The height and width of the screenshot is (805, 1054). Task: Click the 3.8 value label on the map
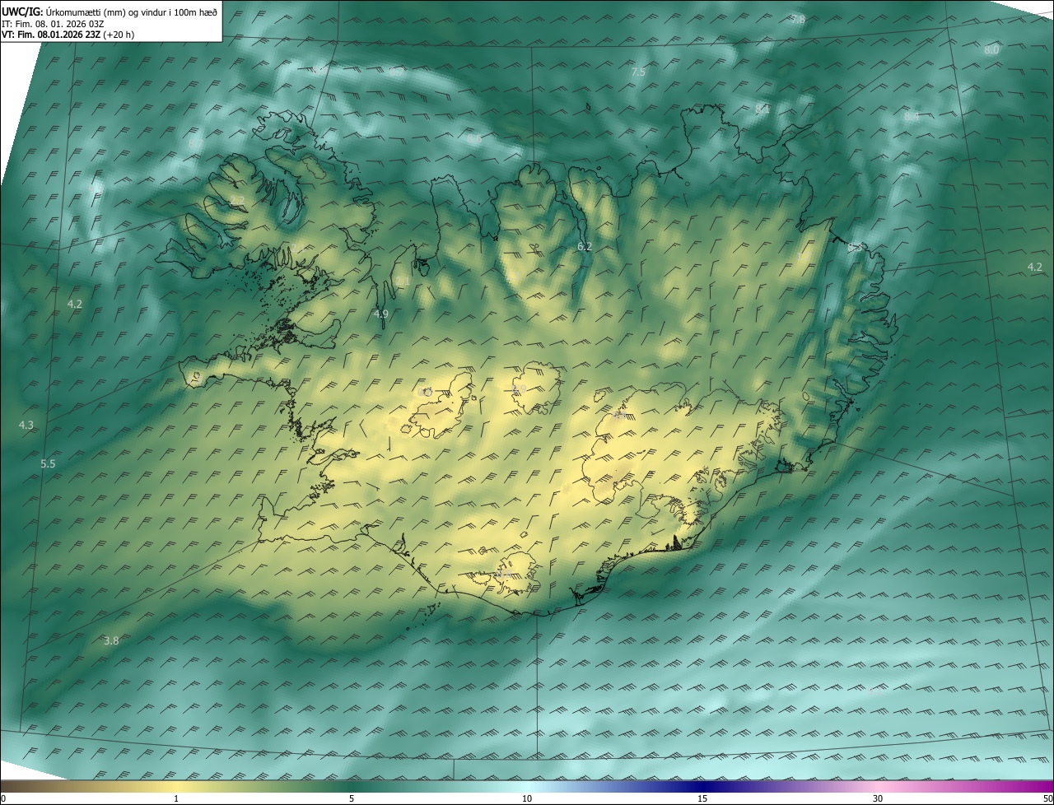(x=111, y=640)
